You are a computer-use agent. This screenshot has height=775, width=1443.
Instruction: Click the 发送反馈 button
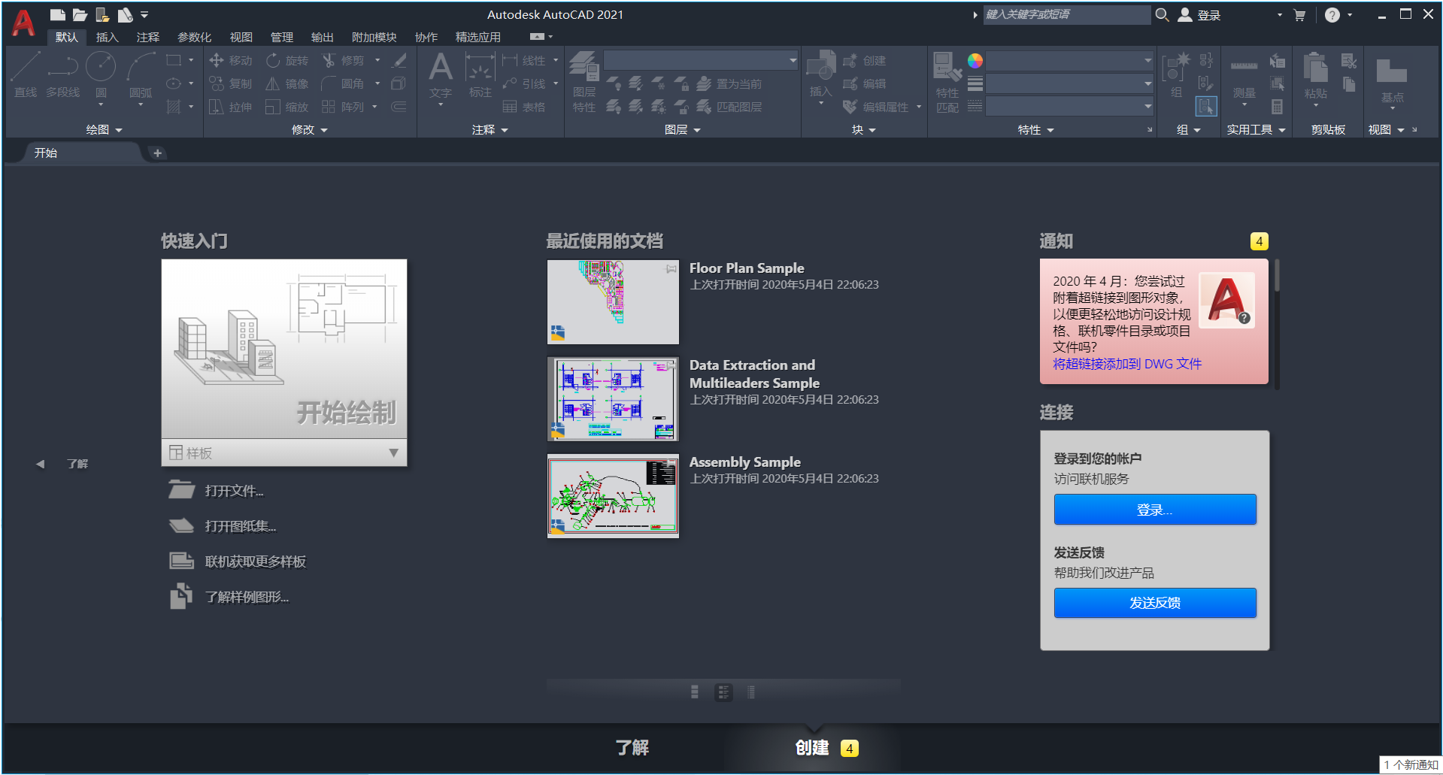pyautogui.click(x=1155, y=603)
